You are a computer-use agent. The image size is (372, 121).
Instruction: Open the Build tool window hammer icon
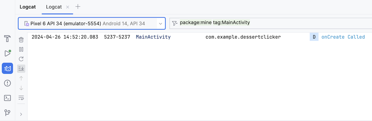pos(7,39)
